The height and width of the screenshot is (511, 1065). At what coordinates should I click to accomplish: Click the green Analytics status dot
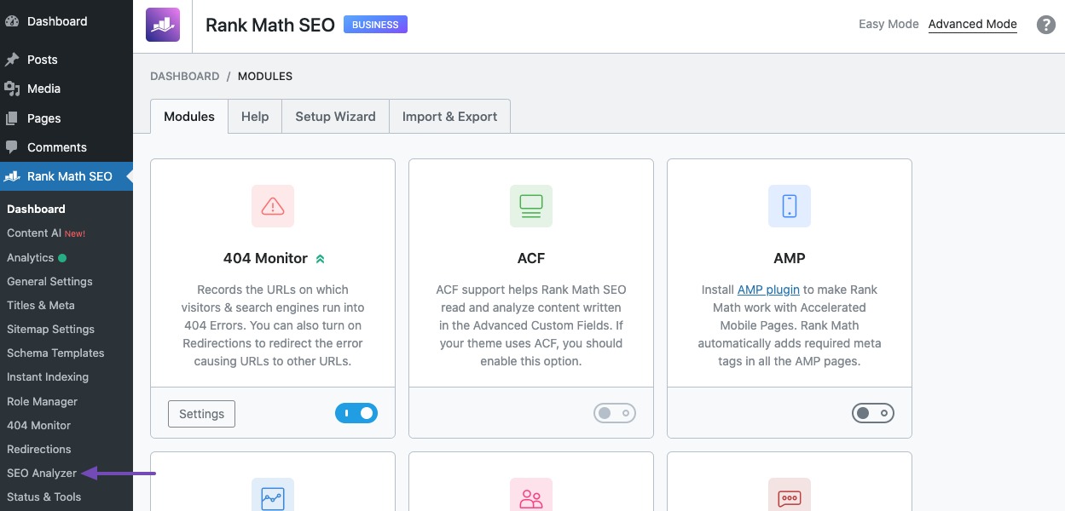(x=62, y=257)
